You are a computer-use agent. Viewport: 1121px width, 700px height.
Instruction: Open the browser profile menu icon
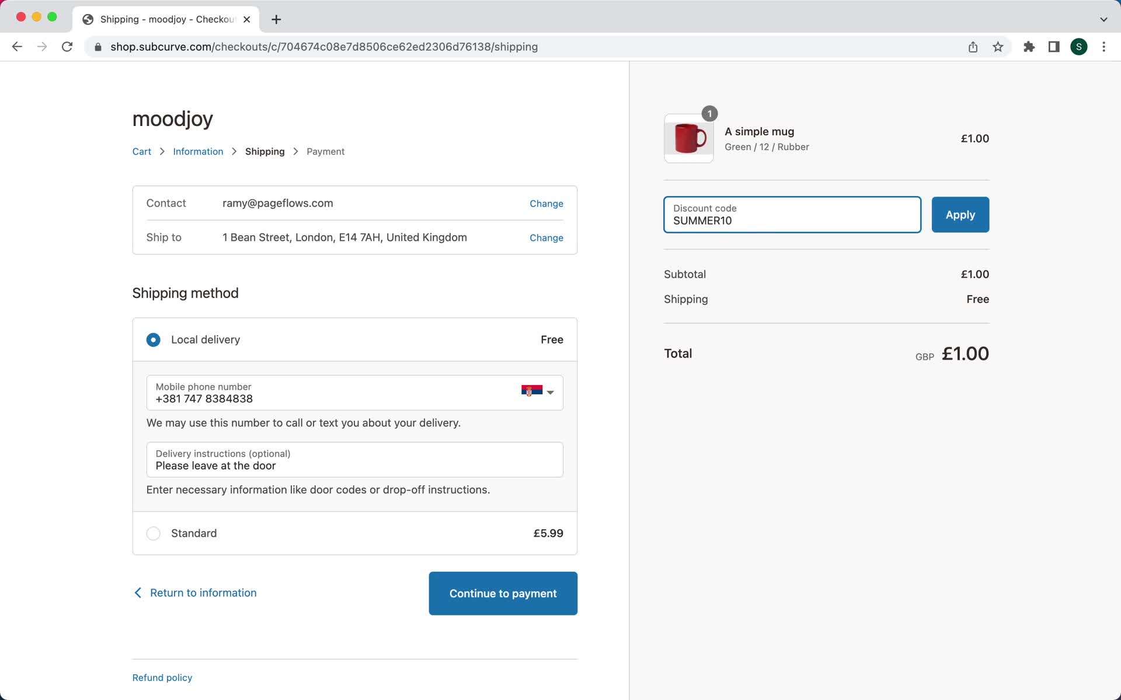point(1079,47)
